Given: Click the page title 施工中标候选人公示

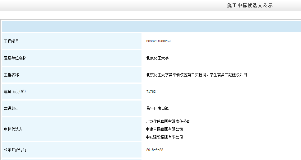Looking at the screenshot, I should pos(250,5).
